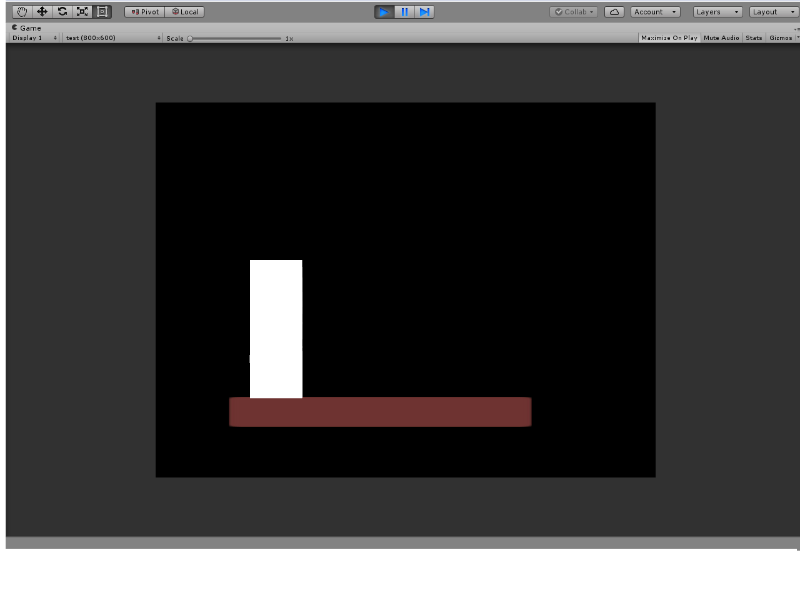Open the game resolution dropdown test (800x600)
This screenshot has height=600, width=800.
111,37
